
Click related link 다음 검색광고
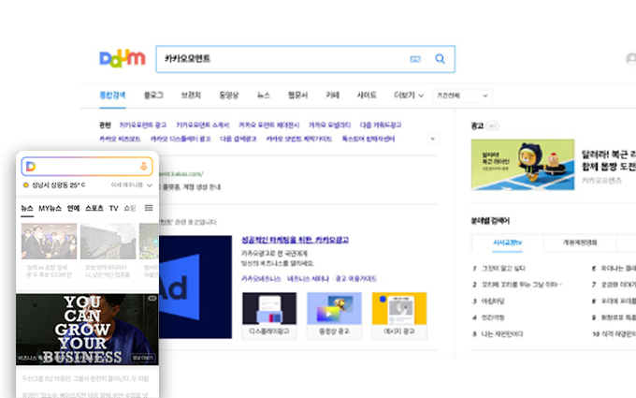point(238,139)
